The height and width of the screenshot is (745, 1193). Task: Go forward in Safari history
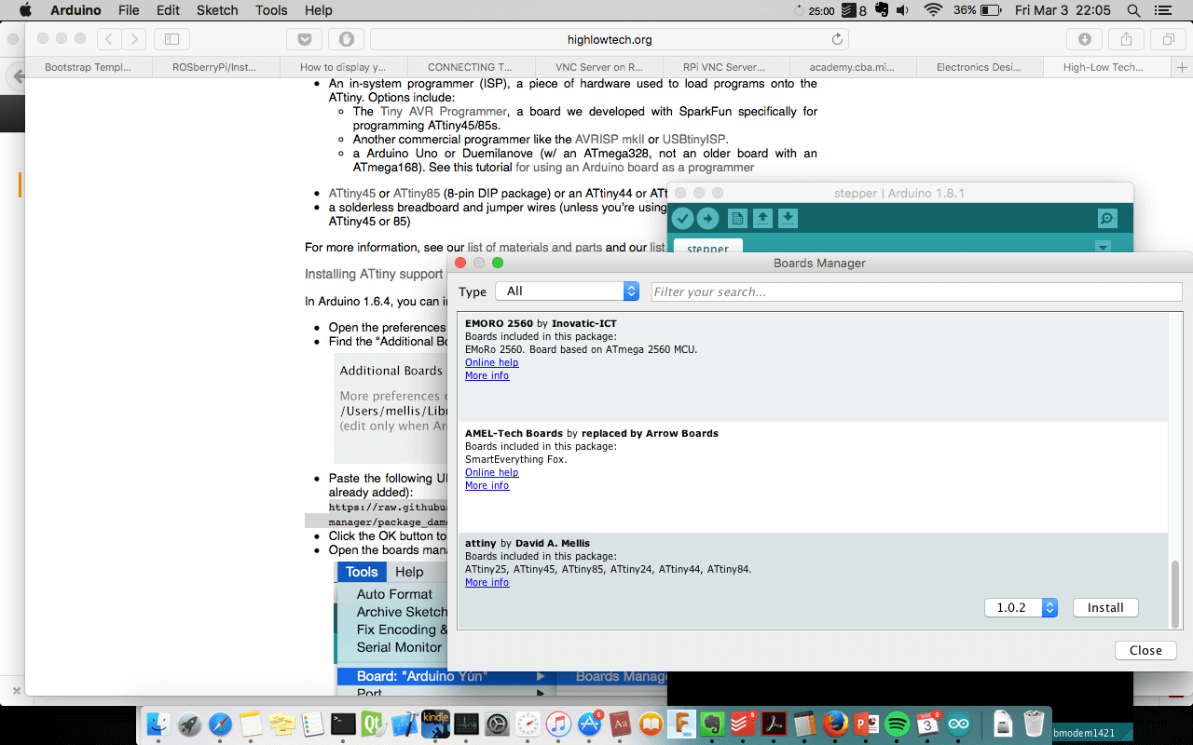pyautogui.click(x=134, y=39)
